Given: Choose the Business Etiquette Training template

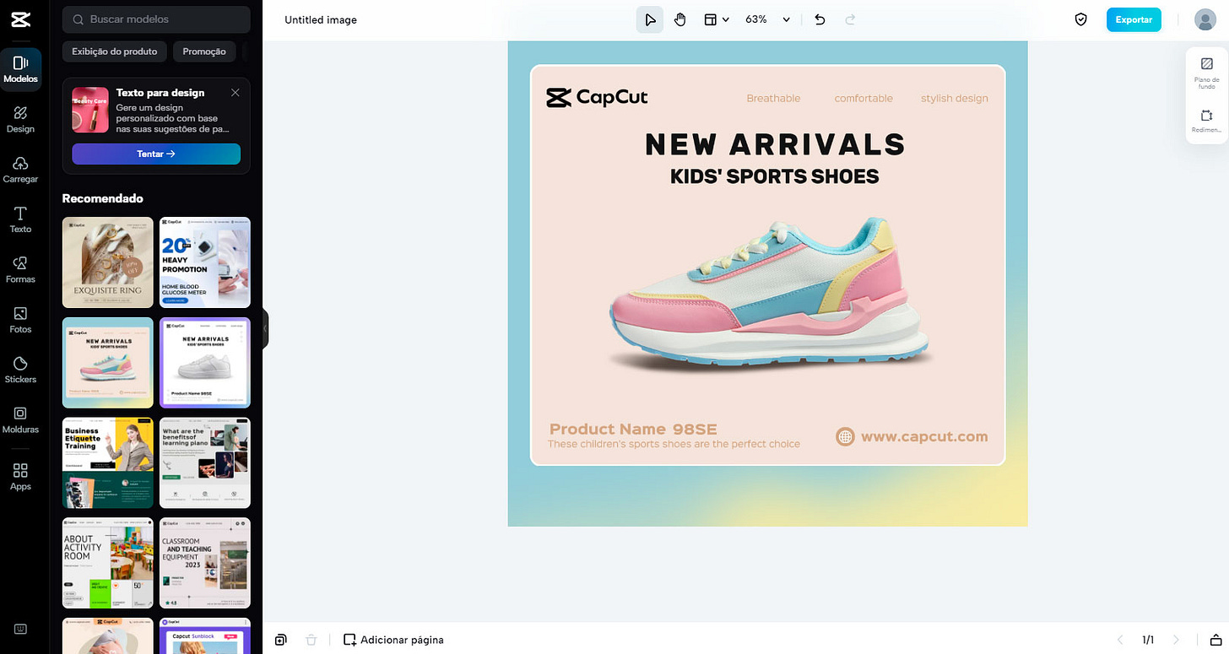Looking at the screenshot, I should tap(108, 462).
